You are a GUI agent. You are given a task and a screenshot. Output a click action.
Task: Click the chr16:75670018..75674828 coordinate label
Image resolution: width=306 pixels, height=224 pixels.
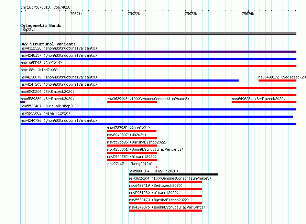tap(45, 8)
